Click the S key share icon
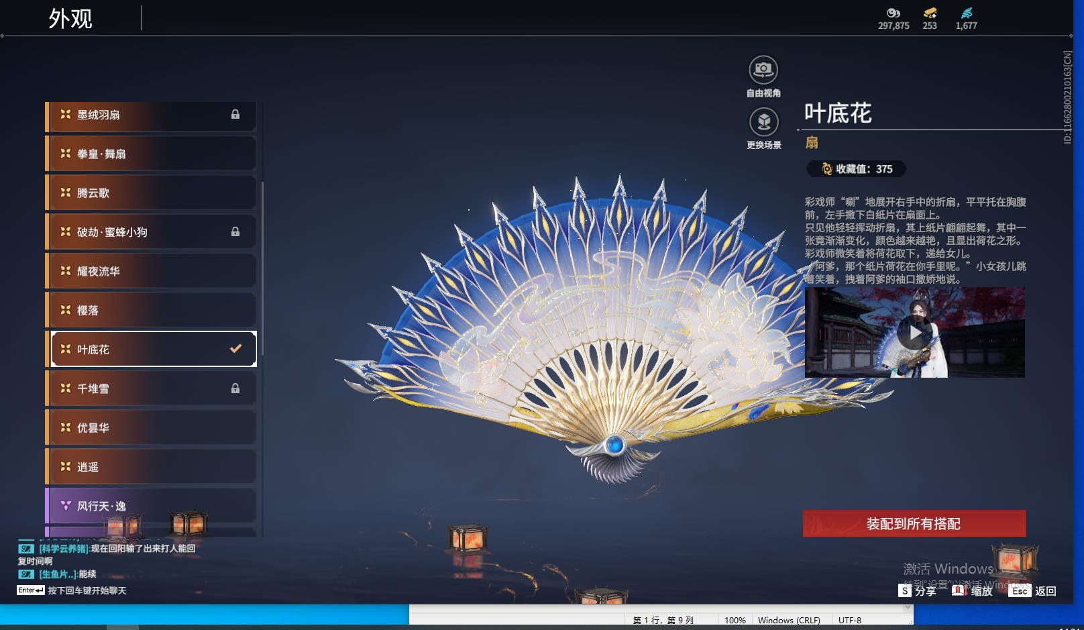The height and width of the screenshot is (630, 1084). coord(906,591)
